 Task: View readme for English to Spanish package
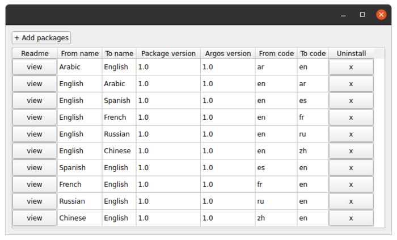(x=35, y=100)
